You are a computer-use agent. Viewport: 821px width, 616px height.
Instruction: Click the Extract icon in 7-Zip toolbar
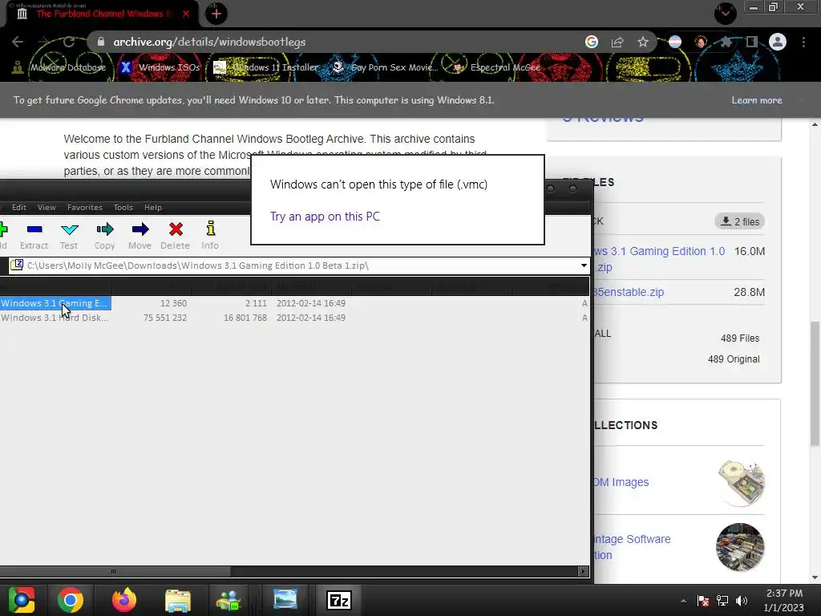34,229
